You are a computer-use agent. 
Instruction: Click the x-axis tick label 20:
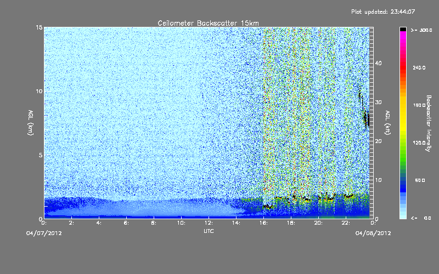pyautogui.click(x=318, y=223)
